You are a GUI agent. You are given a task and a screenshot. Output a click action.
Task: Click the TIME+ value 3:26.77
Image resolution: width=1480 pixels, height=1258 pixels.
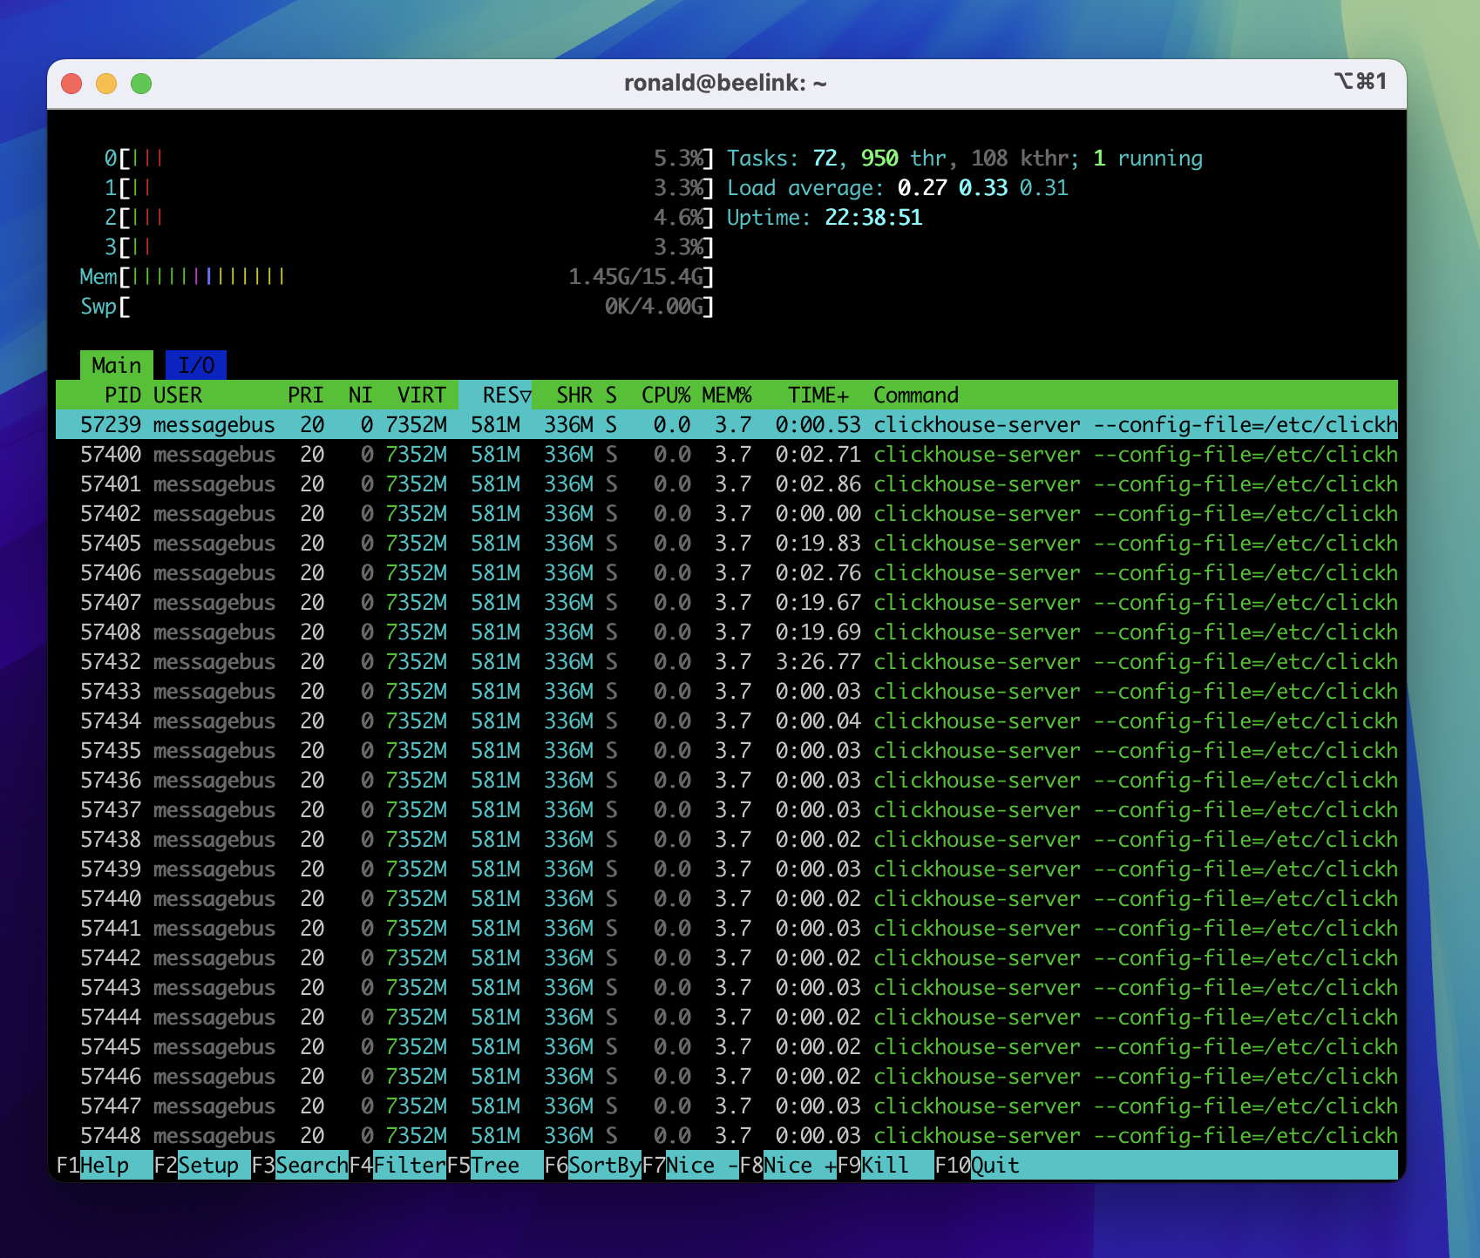pyautogui.click(x=818, y=661)
